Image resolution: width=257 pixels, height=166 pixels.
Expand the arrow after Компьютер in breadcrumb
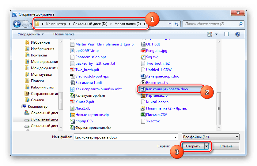pos(70,24)
